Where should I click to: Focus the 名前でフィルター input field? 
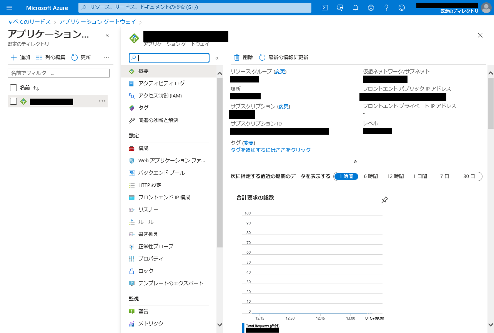pyautogui.click(x=58, y=73)
